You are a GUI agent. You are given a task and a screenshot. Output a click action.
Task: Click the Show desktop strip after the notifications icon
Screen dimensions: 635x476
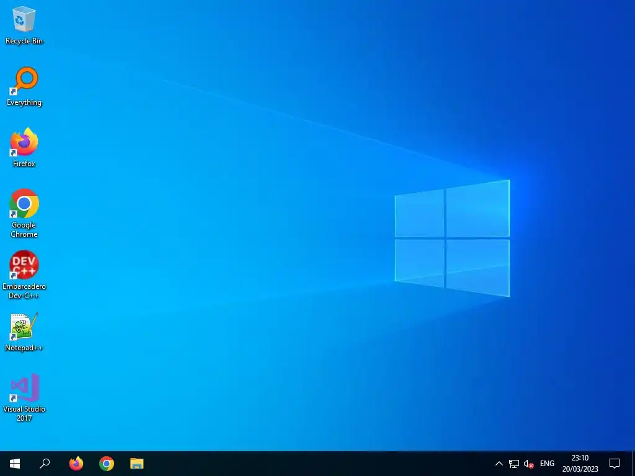pos(633,464)
